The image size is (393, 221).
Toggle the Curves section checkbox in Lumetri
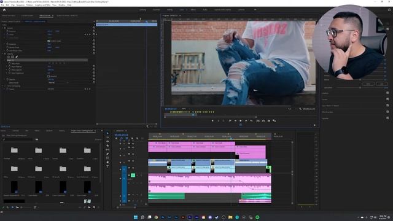(x=387, y=99)
